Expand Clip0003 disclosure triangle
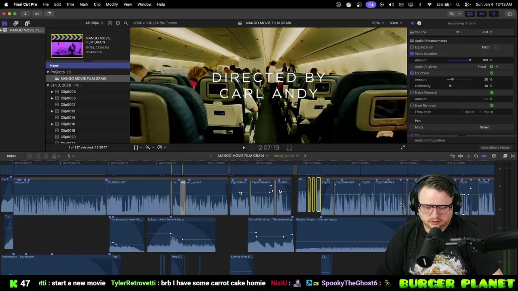This screenshot has height=291, width=518. (52, 92)
